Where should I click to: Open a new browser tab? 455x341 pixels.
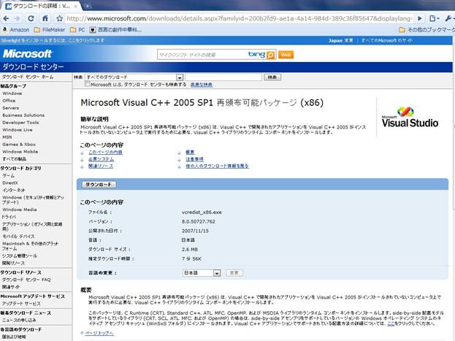(87, 6)
